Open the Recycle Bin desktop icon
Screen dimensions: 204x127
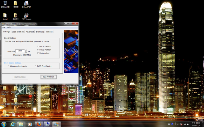coord(5,4)
